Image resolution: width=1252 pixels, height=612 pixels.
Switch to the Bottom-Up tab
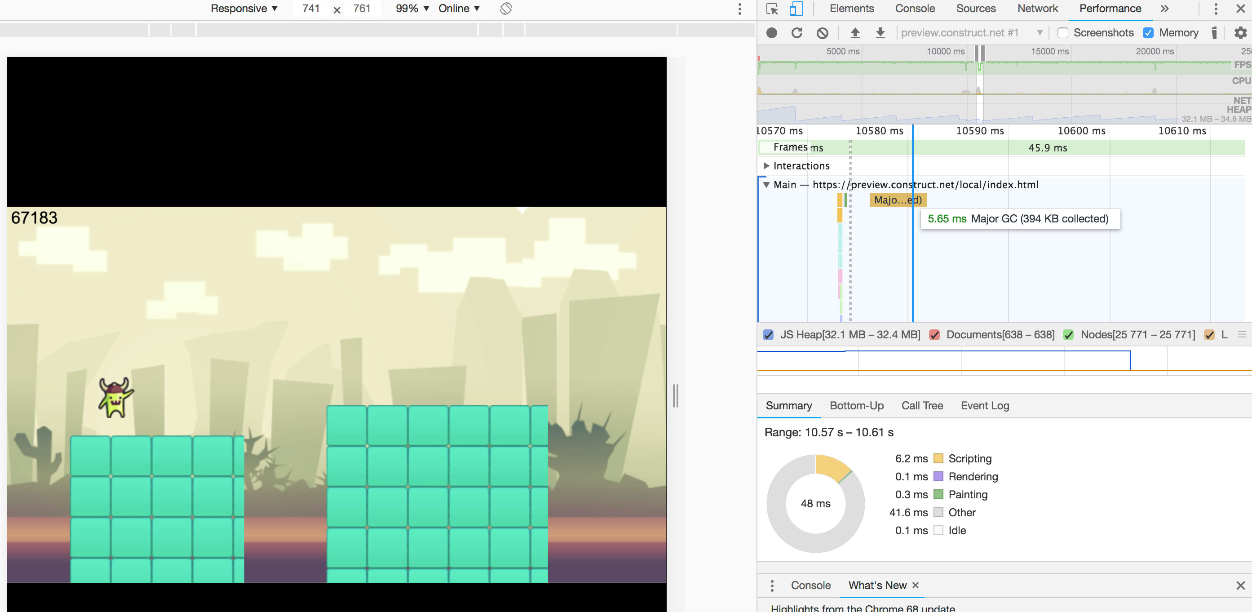click(856, 405)
